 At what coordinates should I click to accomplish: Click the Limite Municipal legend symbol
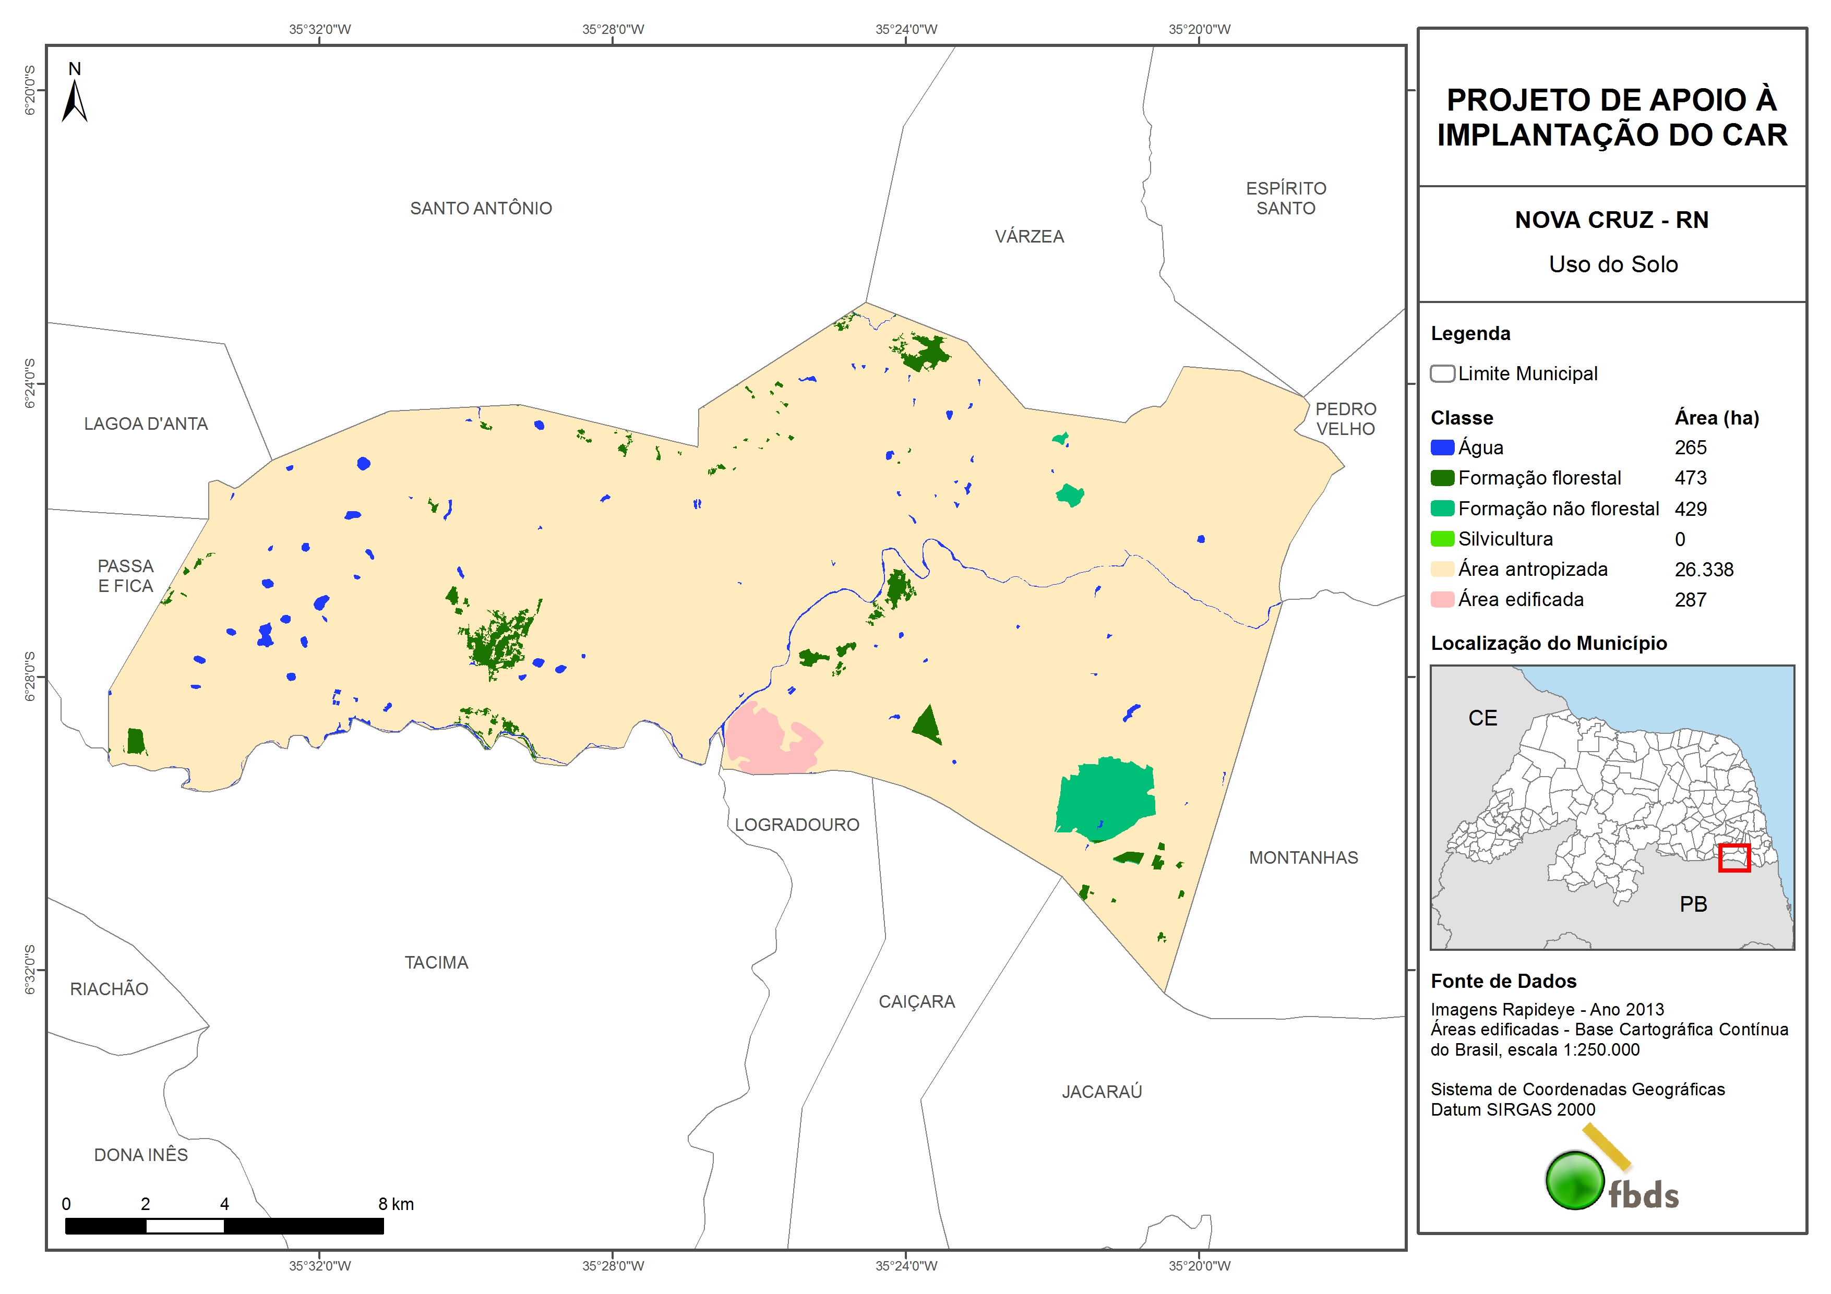[1442, 374]
